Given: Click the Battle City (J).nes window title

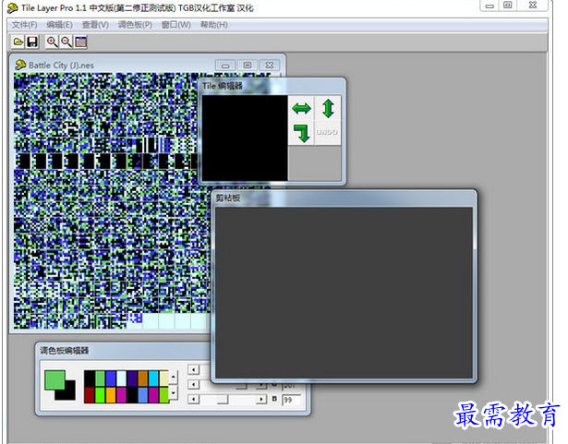Looking at the screenshot, I should (61, 66).
